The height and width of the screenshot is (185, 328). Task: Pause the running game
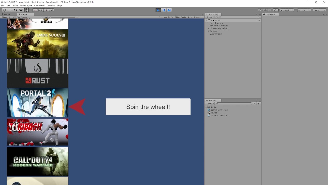point(164,10)
